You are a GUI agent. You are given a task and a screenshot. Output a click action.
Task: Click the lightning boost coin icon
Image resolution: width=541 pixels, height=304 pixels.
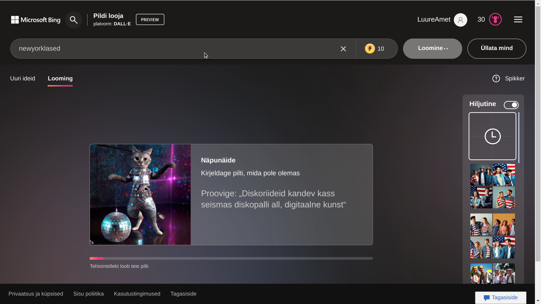[x=370, y=49]
